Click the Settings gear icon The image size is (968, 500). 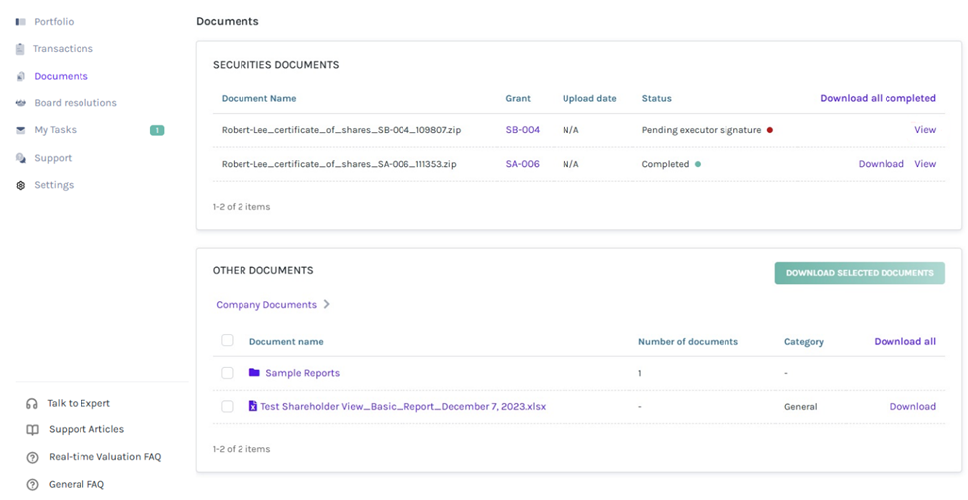tap(21, 185)
